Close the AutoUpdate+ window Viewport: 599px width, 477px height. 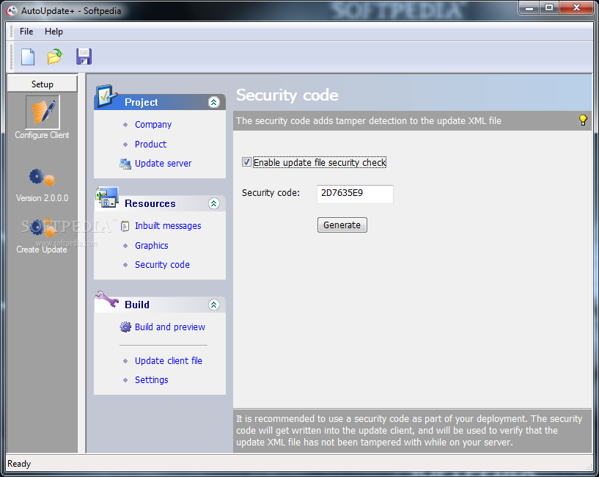click(x=576, y=7)
